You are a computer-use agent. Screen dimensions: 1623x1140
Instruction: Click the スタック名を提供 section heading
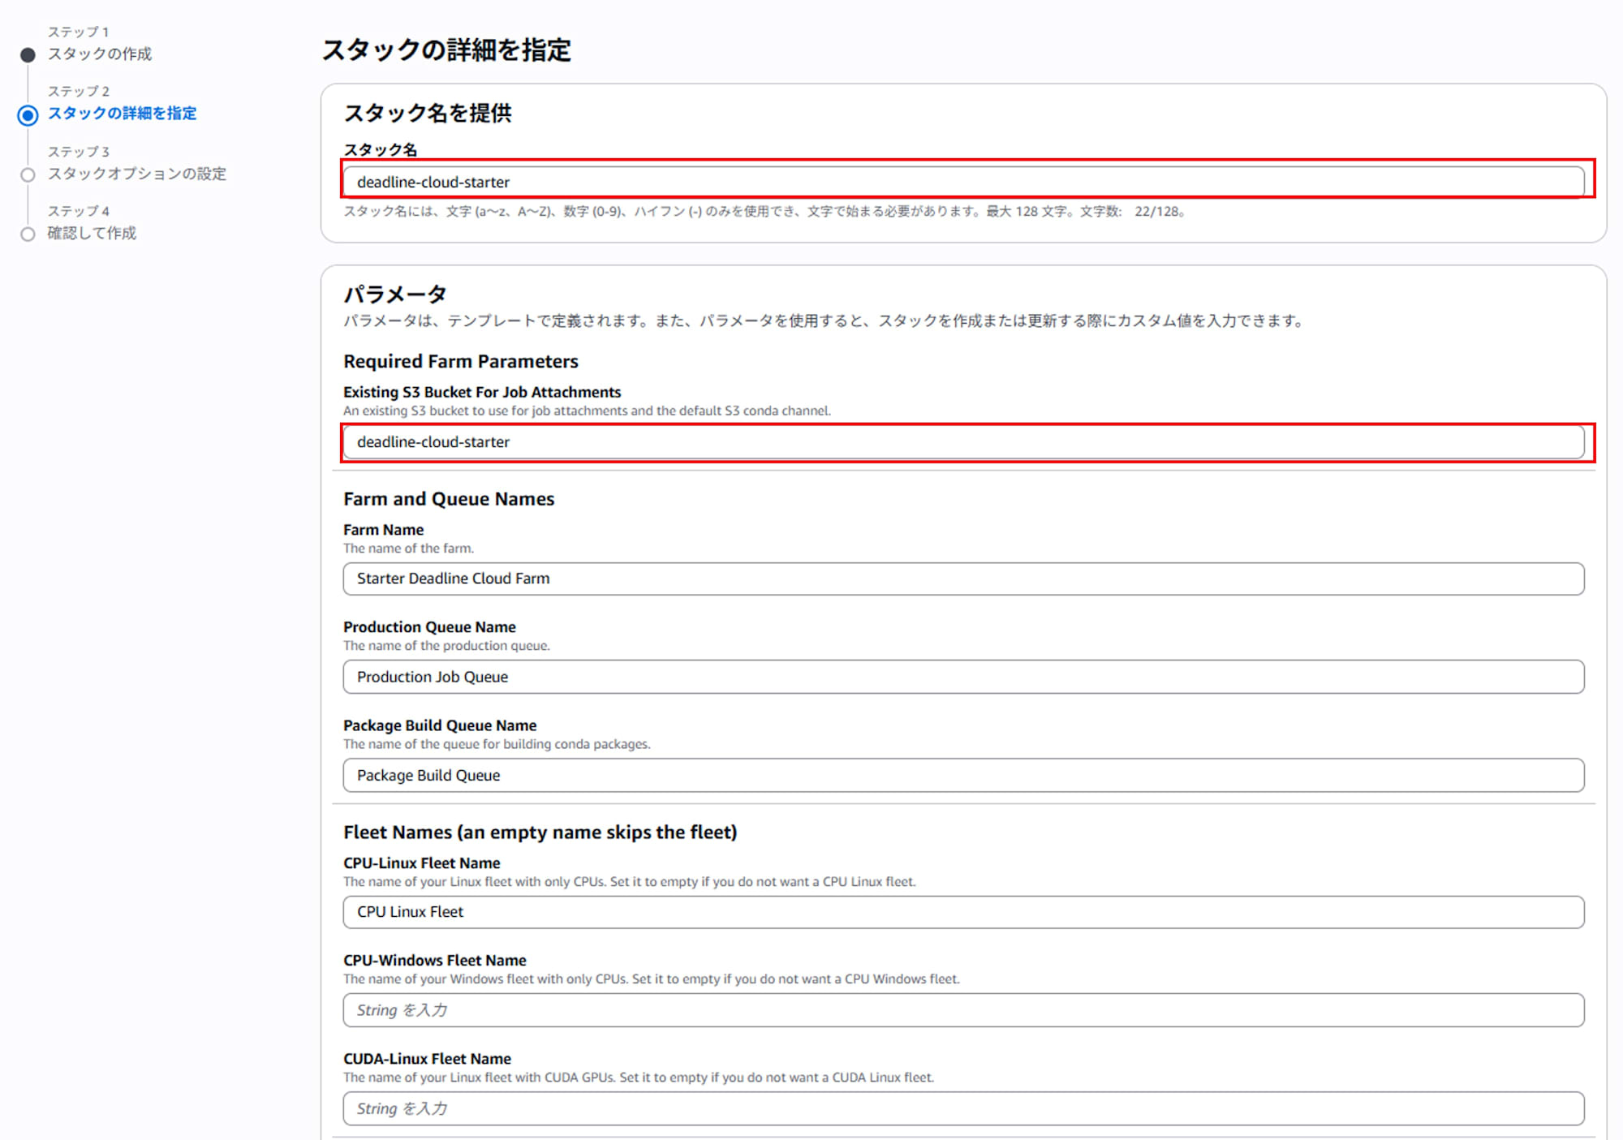(428, 113)
